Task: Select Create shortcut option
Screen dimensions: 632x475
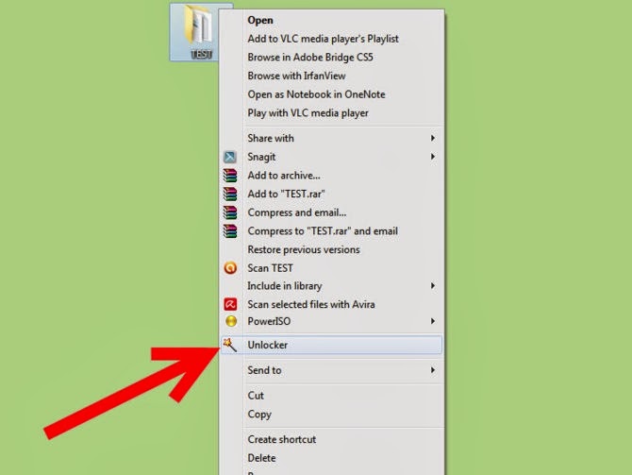Action: click(x=332, y=439)
